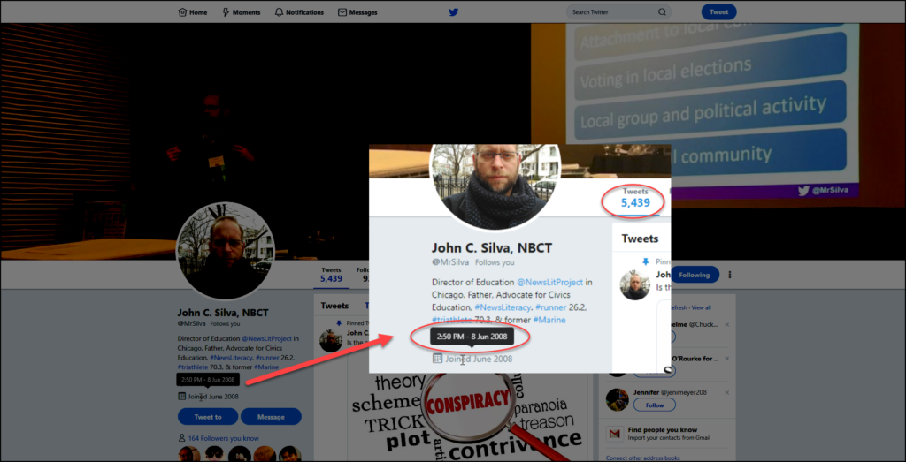
Task: Click the Tweet to button
Action: click(x=208, y=417)
